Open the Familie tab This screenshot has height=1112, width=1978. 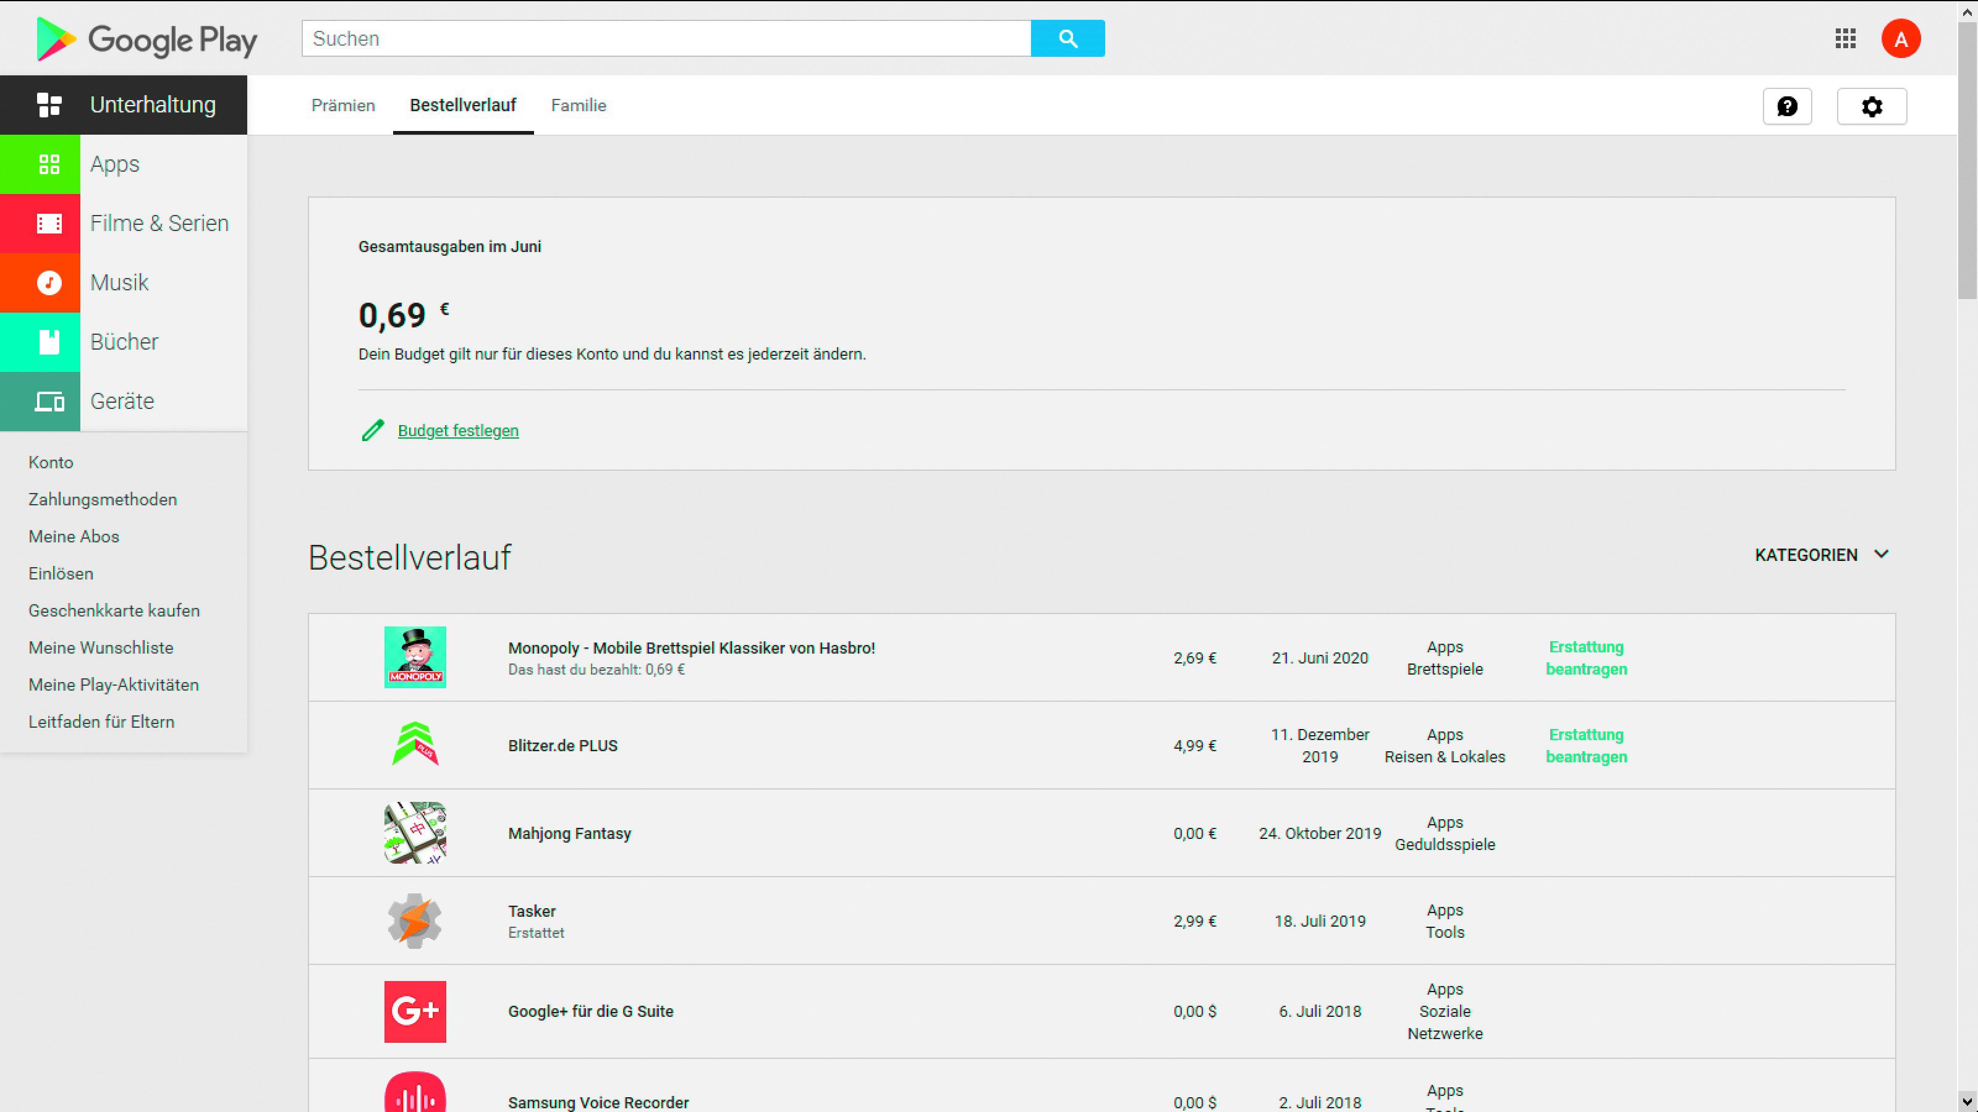click(577, 105)
